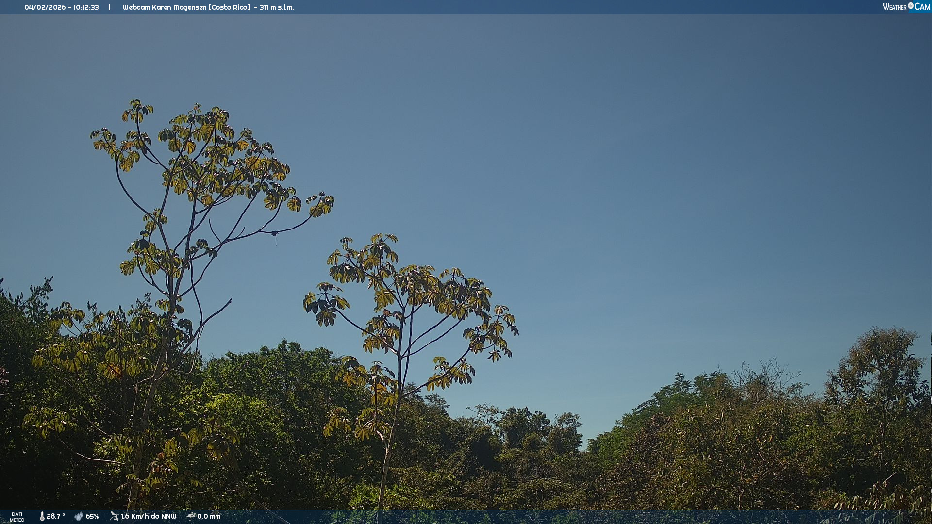
Task: Click the rain umbrella precipitation icon
Action: [x=191, y=516]
